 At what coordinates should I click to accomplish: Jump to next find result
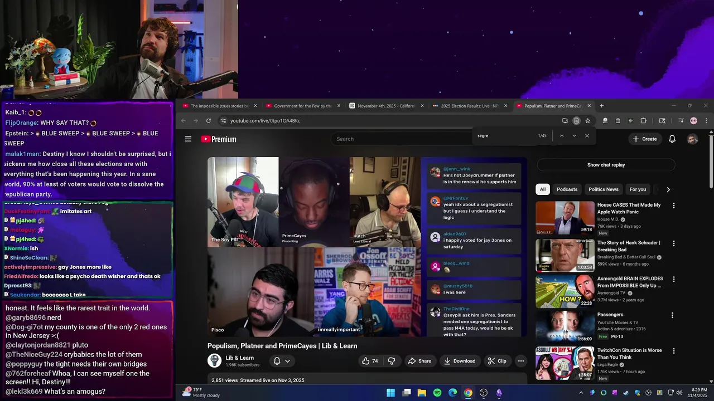(x=574, y=136)
